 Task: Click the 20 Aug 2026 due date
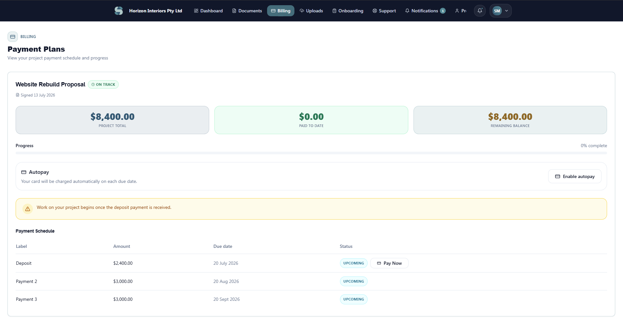[226, 281]
